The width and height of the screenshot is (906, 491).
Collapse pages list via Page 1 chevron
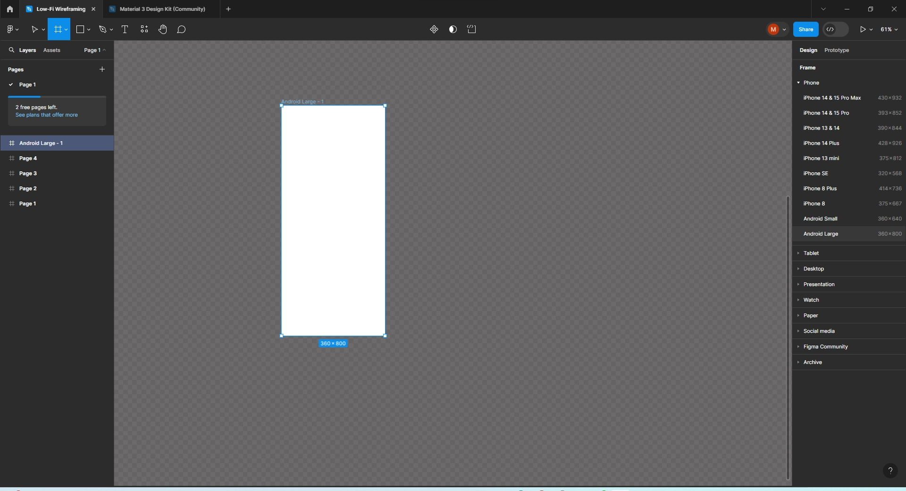click(x=104, y=50)
